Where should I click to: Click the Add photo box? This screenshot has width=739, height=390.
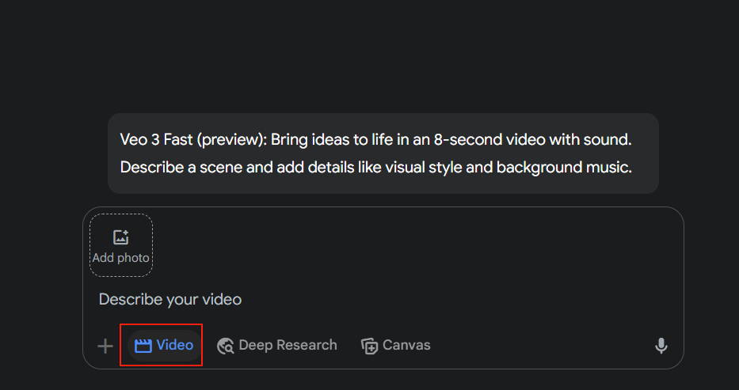(121, 245)
